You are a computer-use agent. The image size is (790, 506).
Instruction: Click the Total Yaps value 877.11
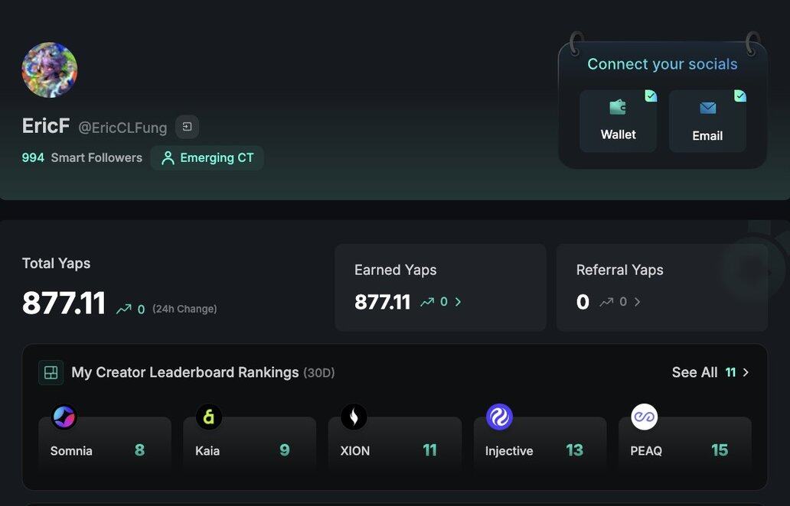(64, 303)
